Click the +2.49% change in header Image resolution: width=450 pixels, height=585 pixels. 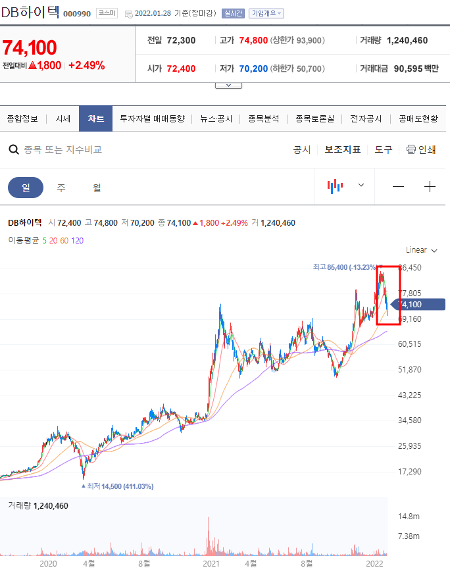[x=87, y=65]
